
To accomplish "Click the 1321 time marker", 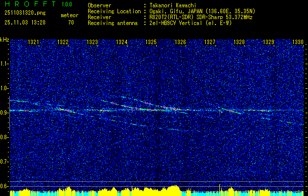I will point(34,42).
